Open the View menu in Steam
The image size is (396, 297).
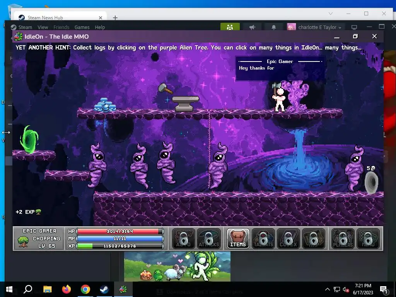(x=43, y=27)
